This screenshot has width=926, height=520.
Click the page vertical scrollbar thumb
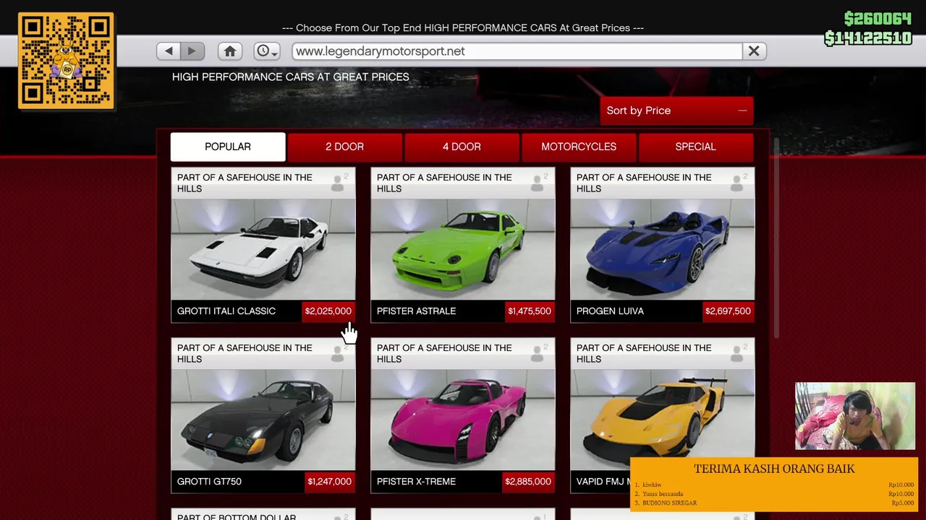(777, 237)
